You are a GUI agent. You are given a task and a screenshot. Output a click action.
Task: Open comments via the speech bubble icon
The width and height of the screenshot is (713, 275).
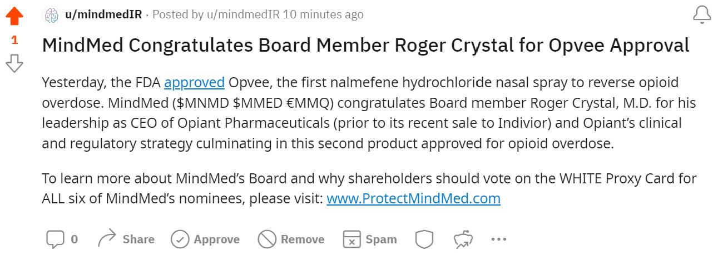55,239
